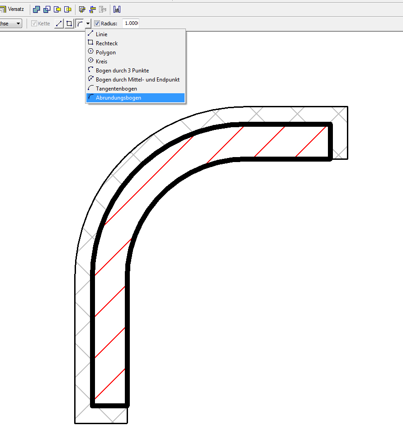Click the yellow ruler with blue arrows icon

coord(93,10)
